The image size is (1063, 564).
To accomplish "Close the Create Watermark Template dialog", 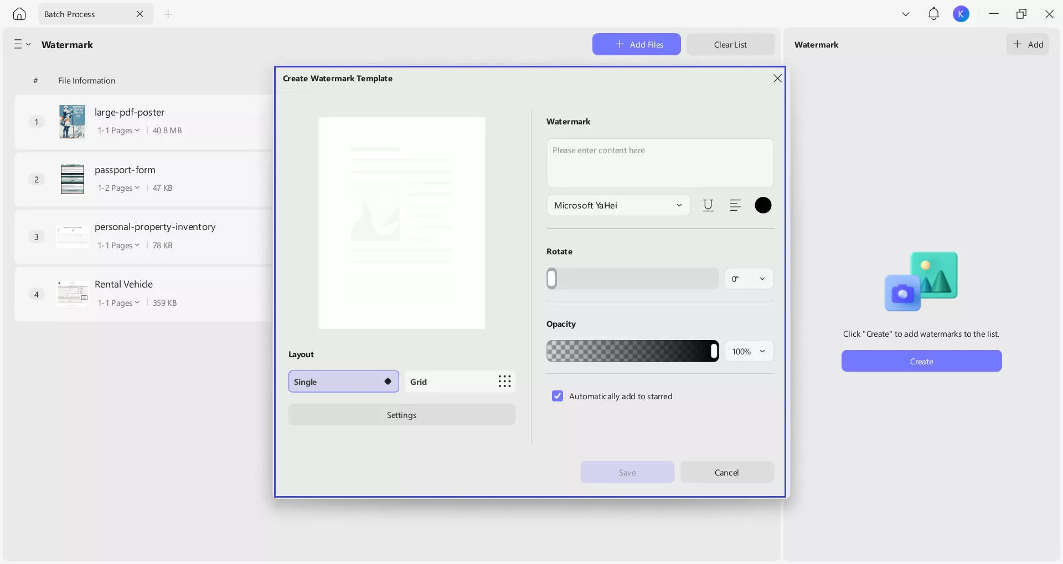I will coord(777,79).
